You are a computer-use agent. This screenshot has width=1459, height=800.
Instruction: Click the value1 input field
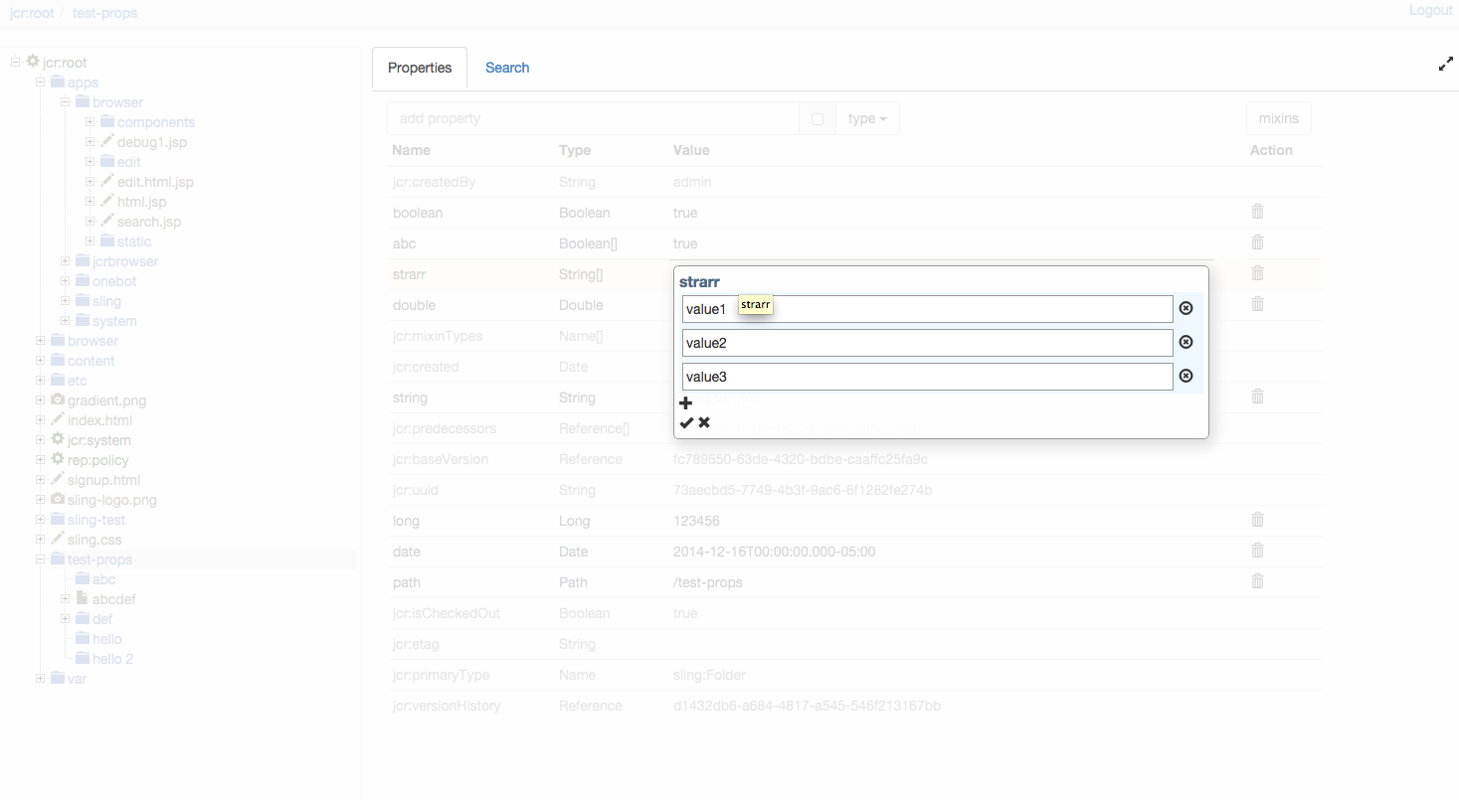928,309
